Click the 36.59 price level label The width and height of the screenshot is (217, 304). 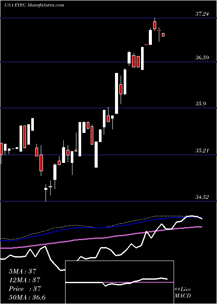(202, 58)
